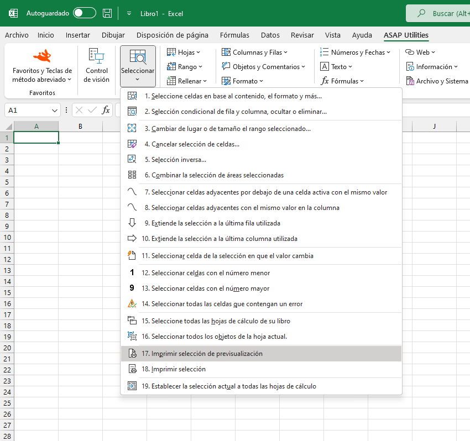Viewport: 470px width, 441px height.
Task: Choose Seleccionar celdas con el número menor
Action: pos(261,273)
